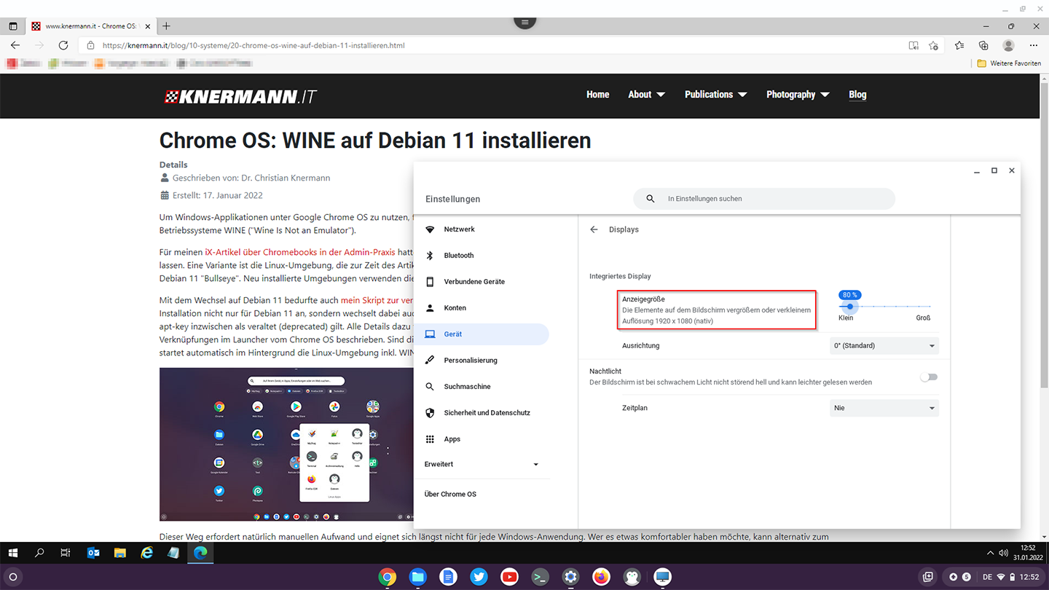This screenshot has height=590, width=1049.
Task: Click the Edge address bar URL
Action: [x=254, y=45]
